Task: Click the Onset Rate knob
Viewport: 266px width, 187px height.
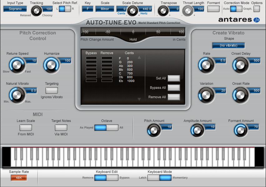Action: [x=240, y=95]
